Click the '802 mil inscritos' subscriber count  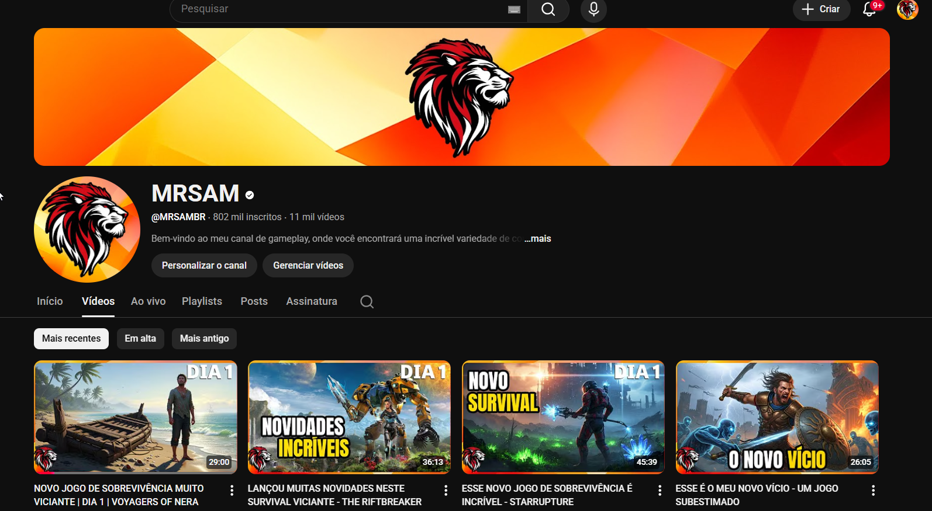(x=247, y=217)
